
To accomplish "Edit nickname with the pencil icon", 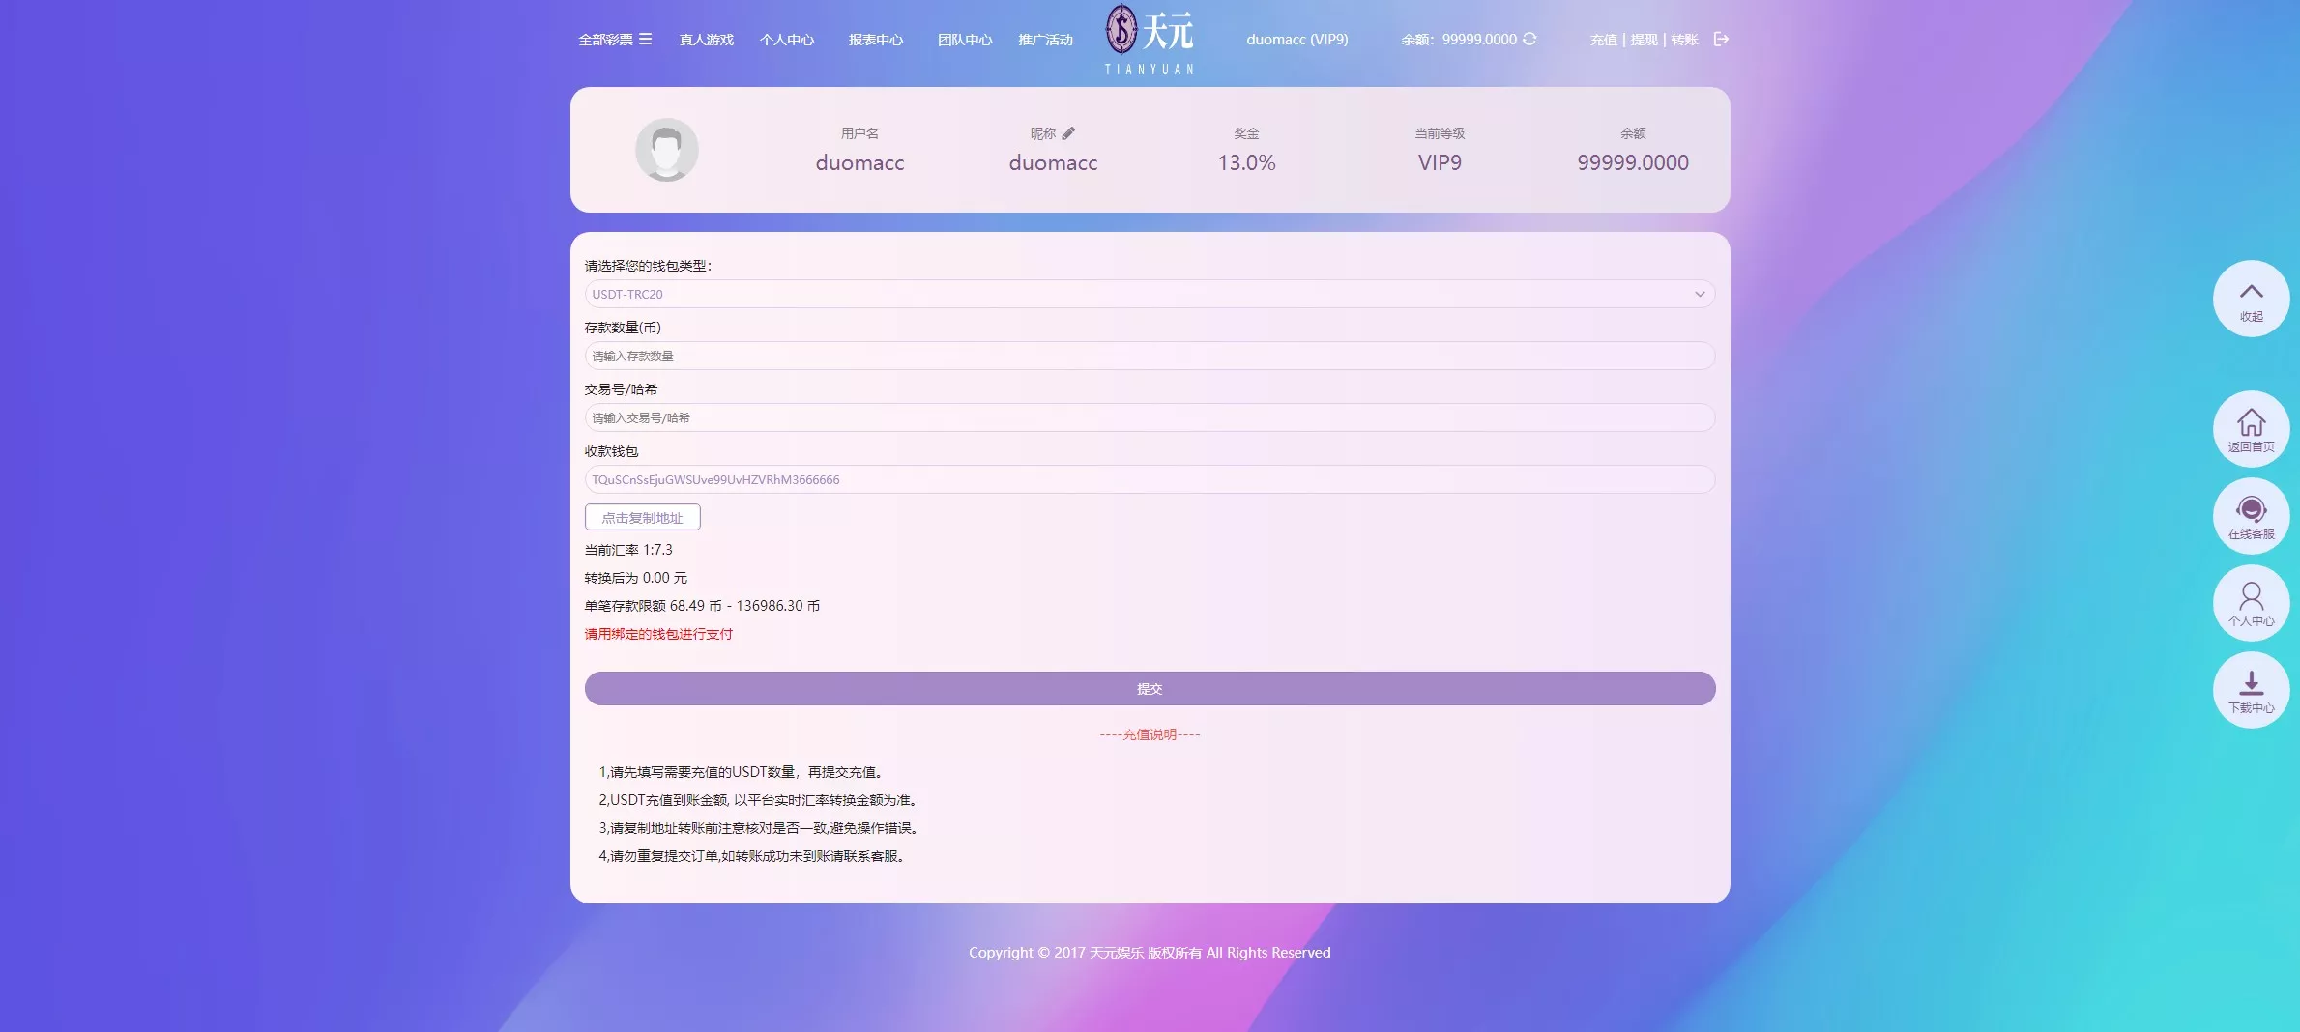I will (x=1069, y=132).
